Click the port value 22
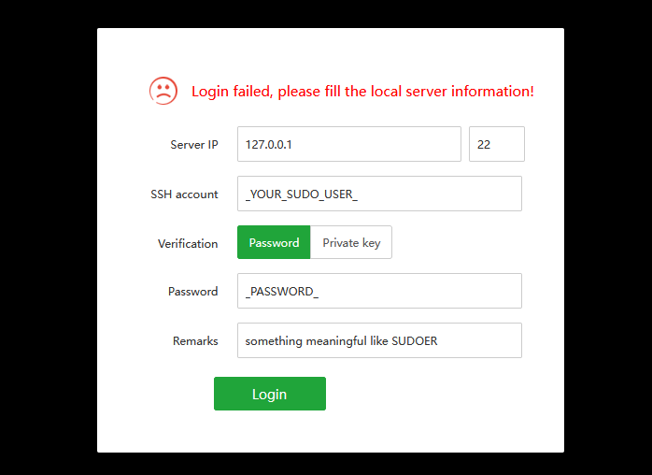This screenshot has width=652, height=475. [484, 145]
